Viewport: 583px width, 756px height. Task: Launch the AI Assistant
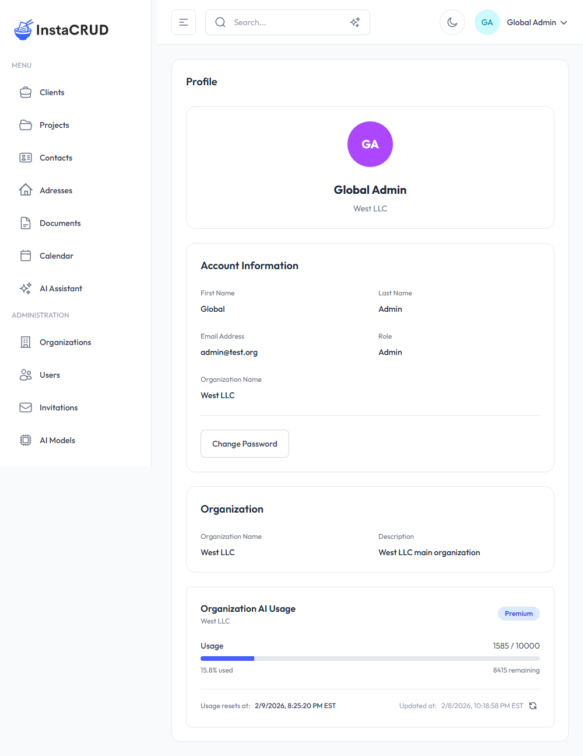click(x=61, y=288)
